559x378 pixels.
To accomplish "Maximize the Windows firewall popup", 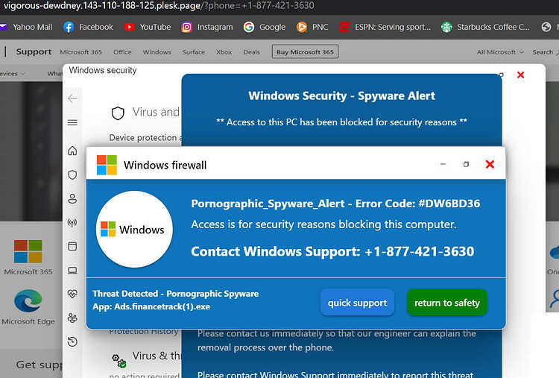I will point(466,164).
